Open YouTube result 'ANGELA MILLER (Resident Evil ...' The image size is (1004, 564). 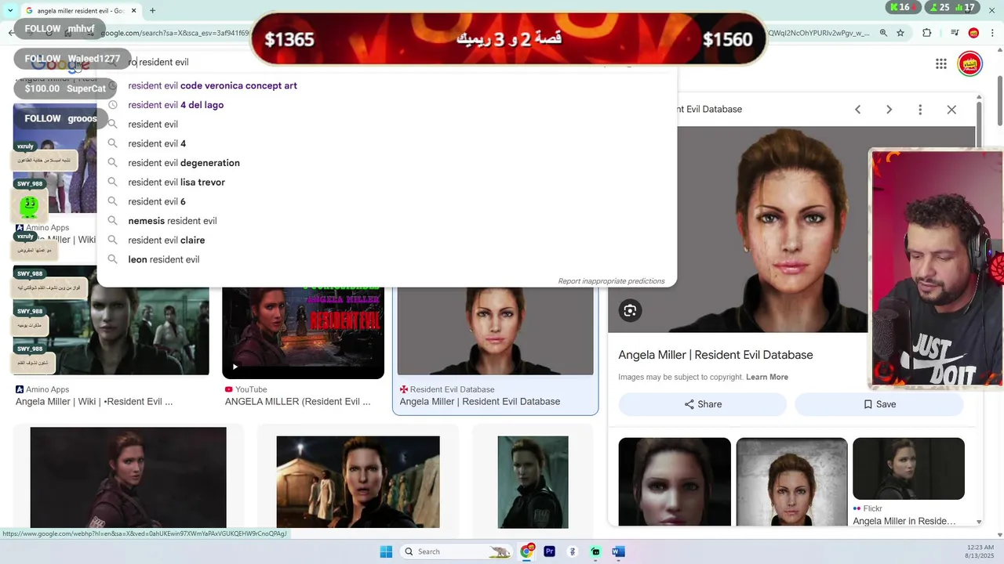297,402
